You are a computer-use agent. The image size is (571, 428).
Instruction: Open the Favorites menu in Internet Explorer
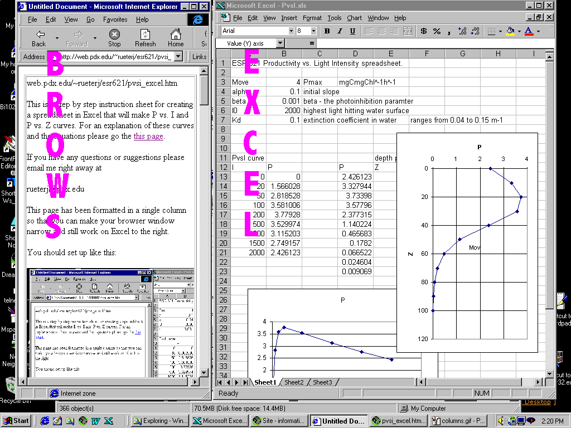click(115, 20)
